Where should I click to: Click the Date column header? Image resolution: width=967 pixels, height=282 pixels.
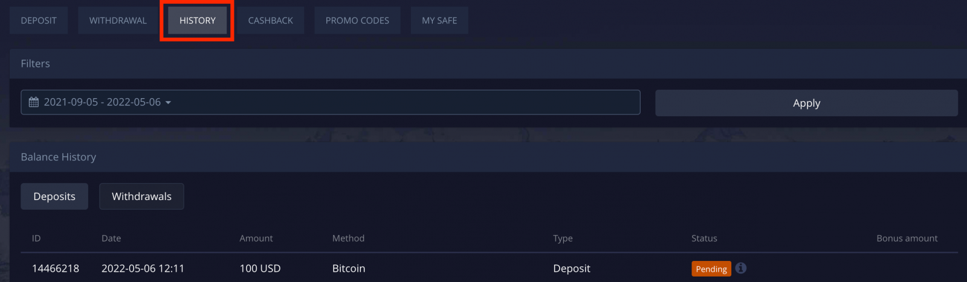[x=111, y=238]
